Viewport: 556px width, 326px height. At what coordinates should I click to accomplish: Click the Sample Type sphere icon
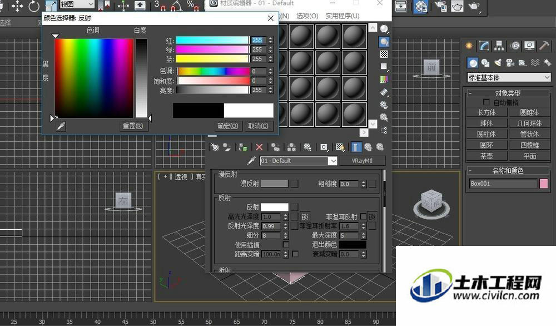(x=384, y=29)
